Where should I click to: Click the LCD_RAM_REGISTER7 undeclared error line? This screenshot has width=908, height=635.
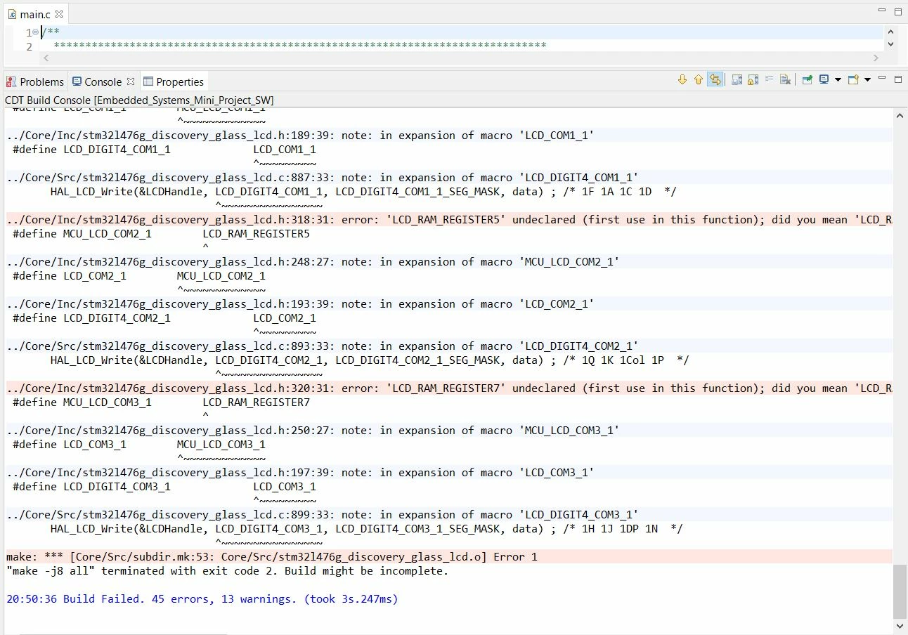point(448,388)
